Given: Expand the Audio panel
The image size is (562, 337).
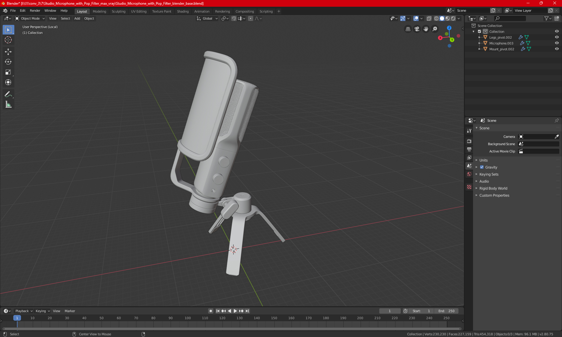Looking at the screenshot, I should click(x=484, y=181).
